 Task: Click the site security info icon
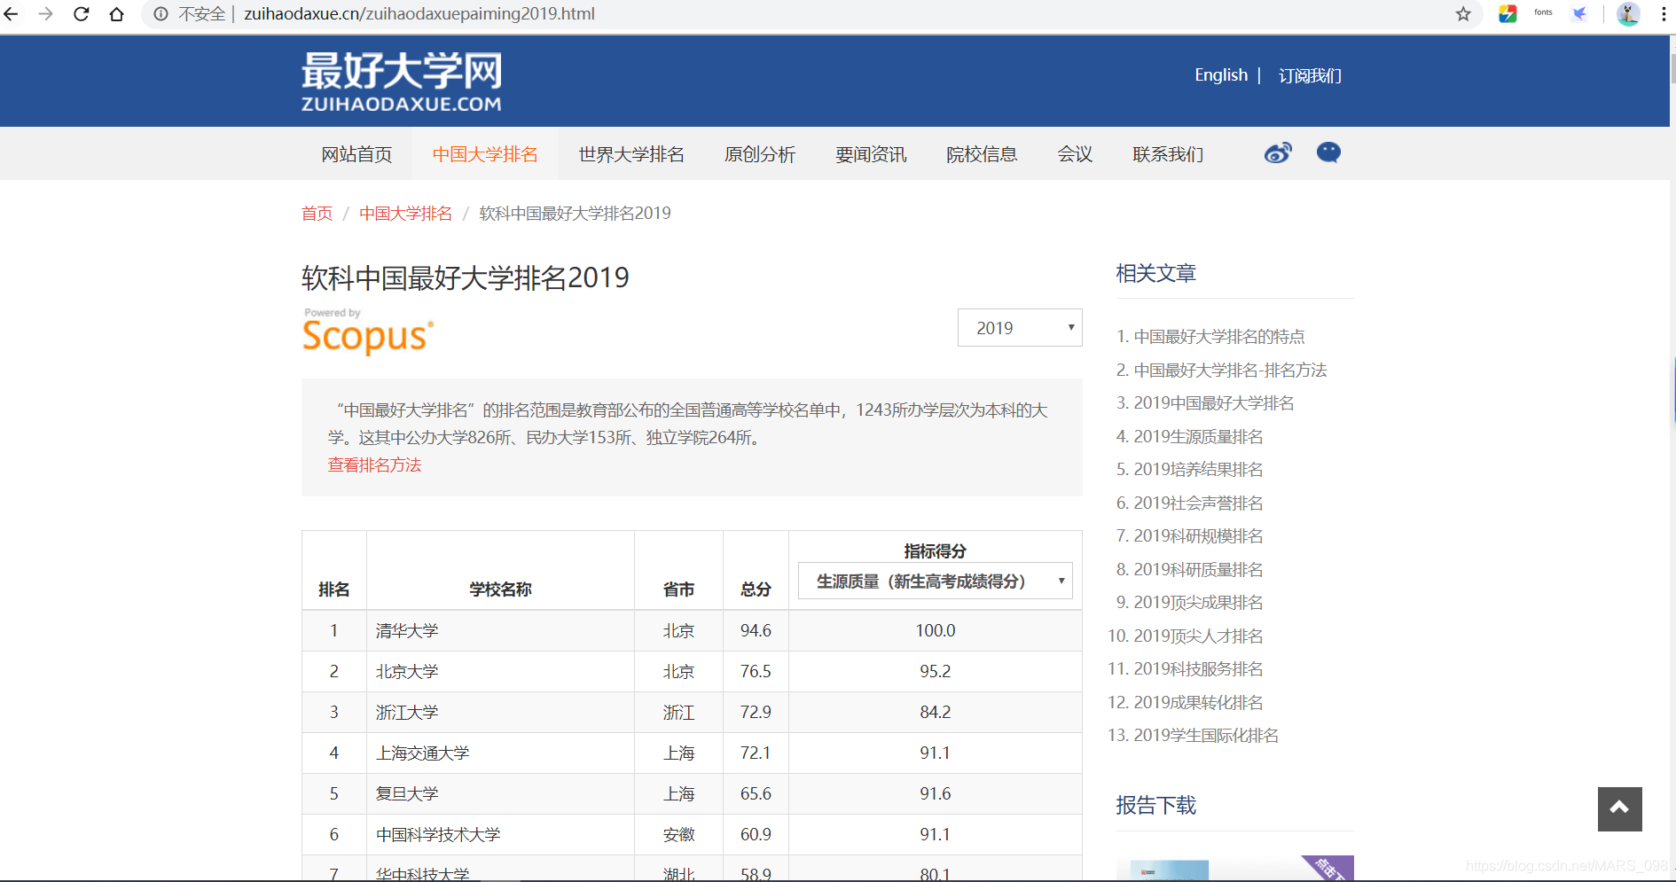pos(161,14)
